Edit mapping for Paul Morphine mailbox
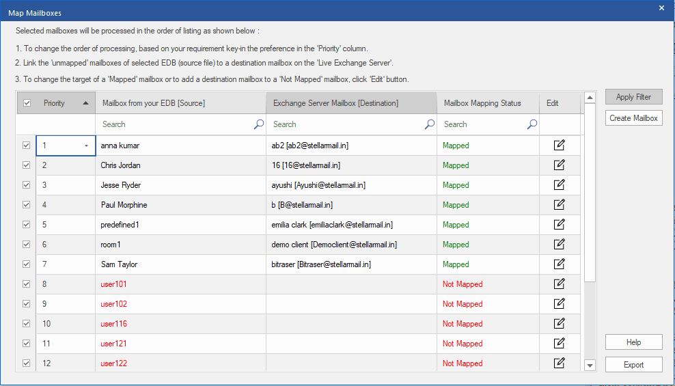This screenshot has height=386, width=675. point(559,204)
